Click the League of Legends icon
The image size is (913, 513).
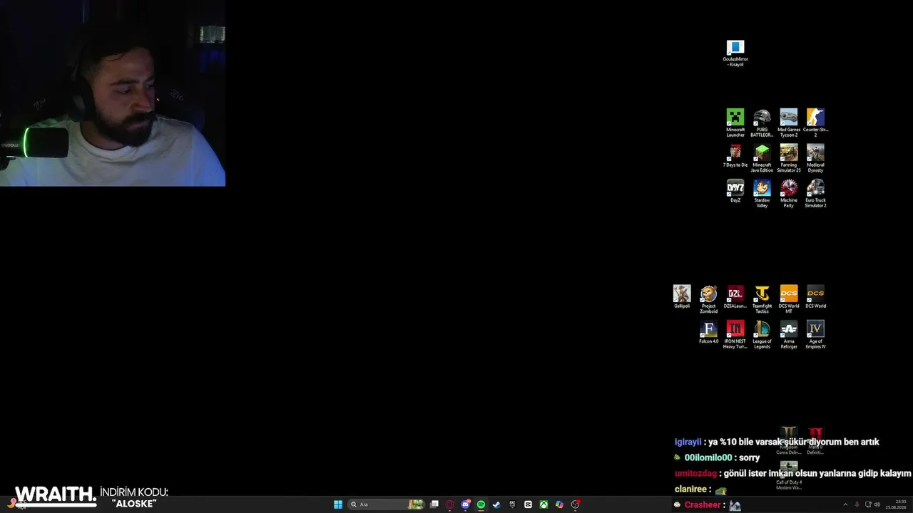pos(762,334)
